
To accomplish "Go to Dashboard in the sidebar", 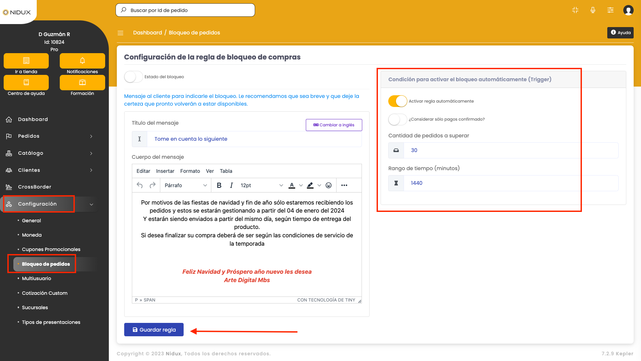I will click(x=33, y=120).
